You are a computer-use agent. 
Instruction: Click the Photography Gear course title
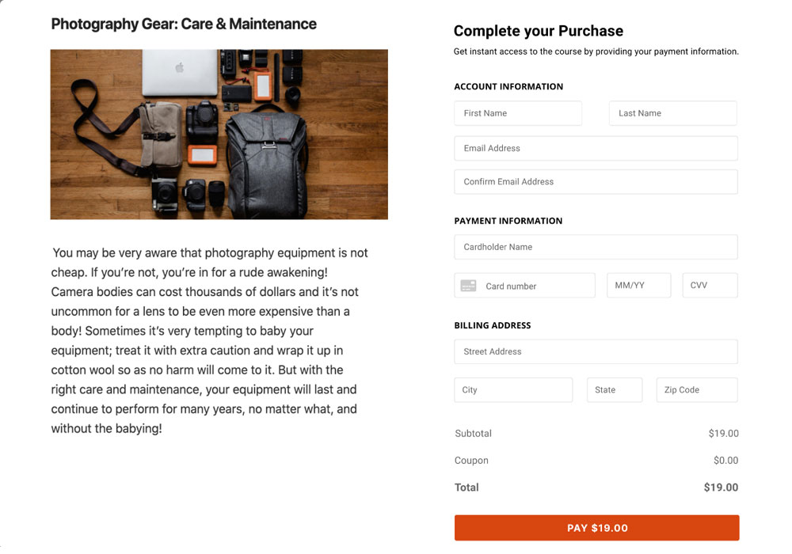pos(184,25)
